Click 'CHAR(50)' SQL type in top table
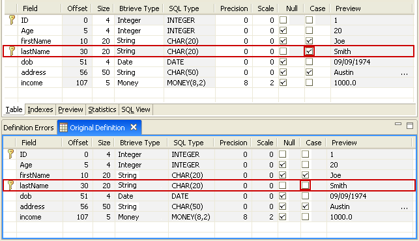 (182, 72)
